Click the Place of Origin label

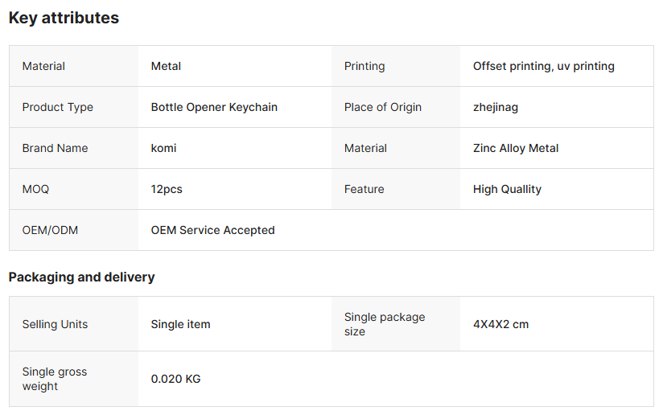383,107
